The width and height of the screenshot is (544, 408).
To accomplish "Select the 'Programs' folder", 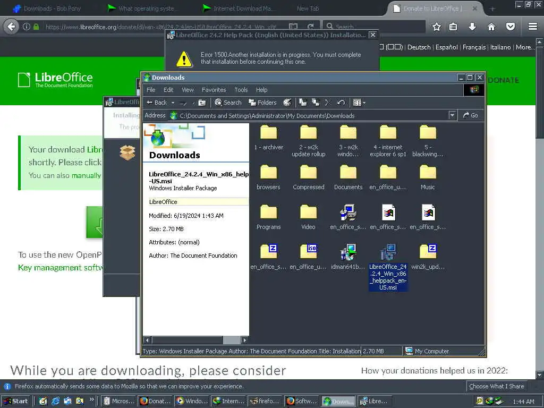I will point(268,217).
